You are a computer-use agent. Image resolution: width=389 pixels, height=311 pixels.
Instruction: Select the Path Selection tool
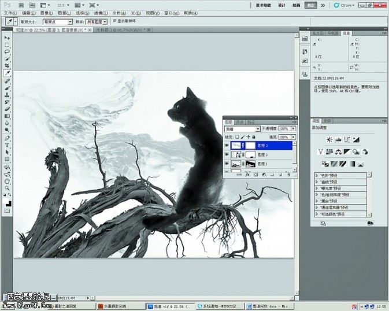(x=7, y=152)
